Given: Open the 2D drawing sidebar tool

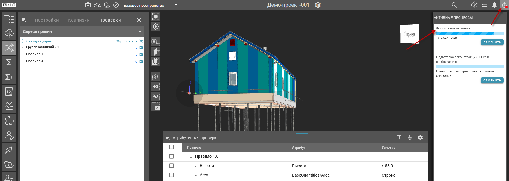Looking at the screenshot, I should (x=9, y=92).
